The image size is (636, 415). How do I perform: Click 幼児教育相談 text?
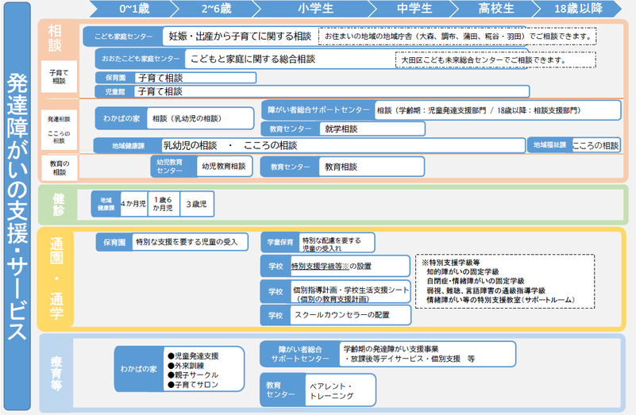224,166
